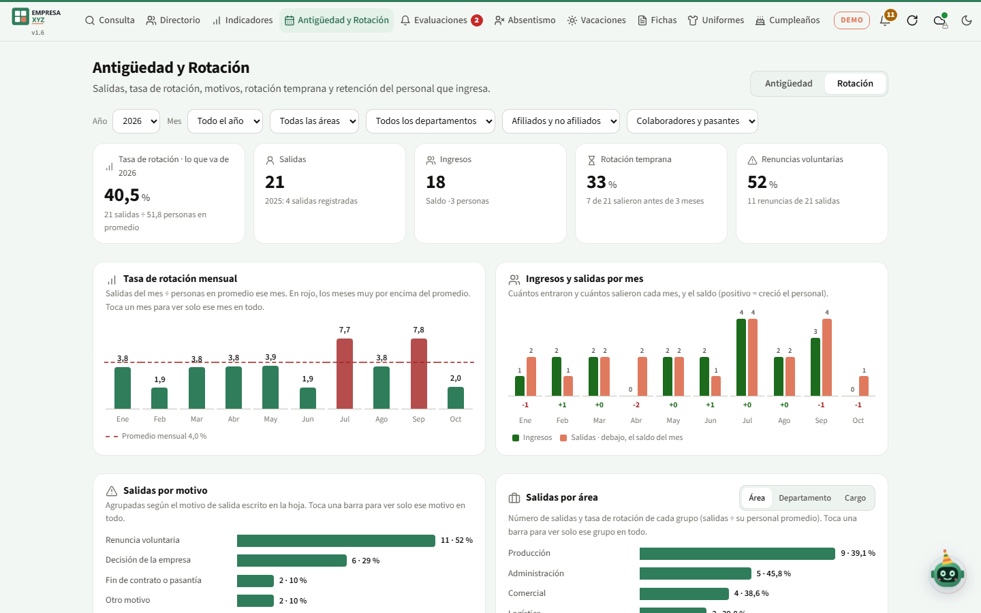Click the Producción area bar
Screen dimensions: 981x613
[737, 554]
